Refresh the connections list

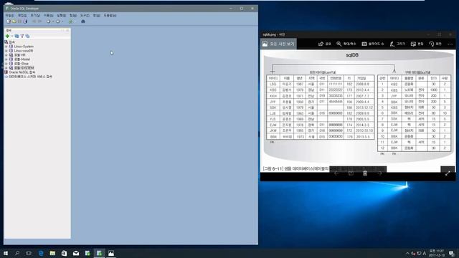(16, 36)
